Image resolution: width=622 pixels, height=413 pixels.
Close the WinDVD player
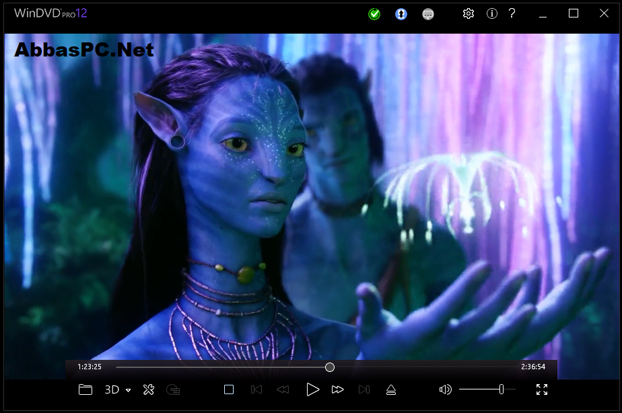604,13
